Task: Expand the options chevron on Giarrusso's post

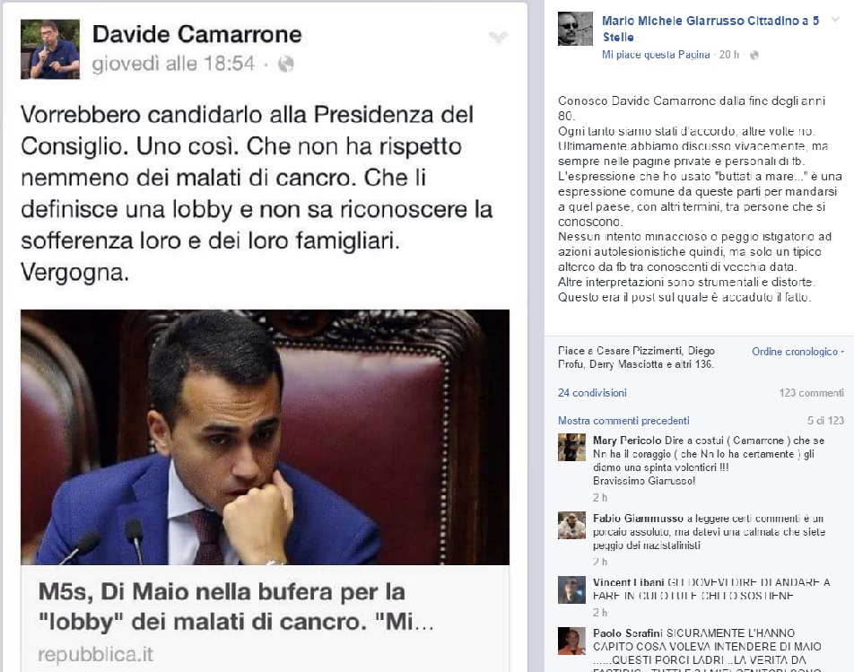Action: 835,20
